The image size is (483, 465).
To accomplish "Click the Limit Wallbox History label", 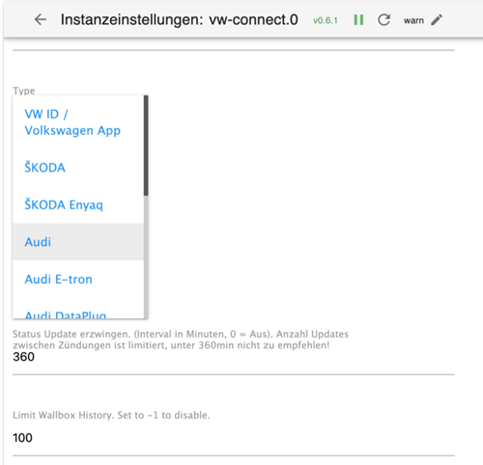I will point(111,415).
